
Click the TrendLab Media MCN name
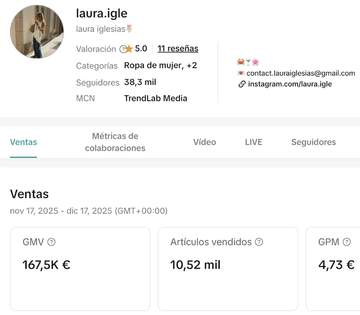click(156, 98)
